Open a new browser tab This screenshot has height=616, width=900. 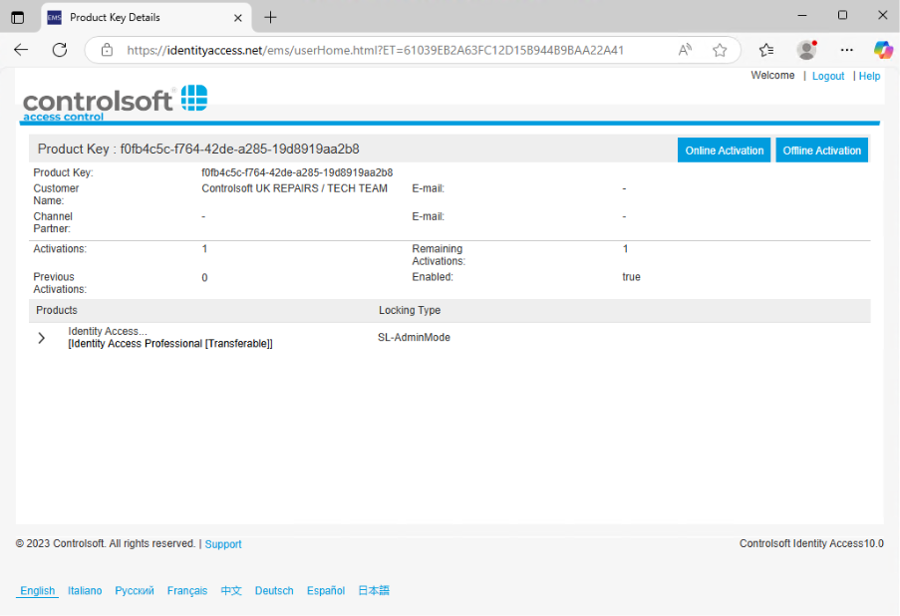[271, 17]
